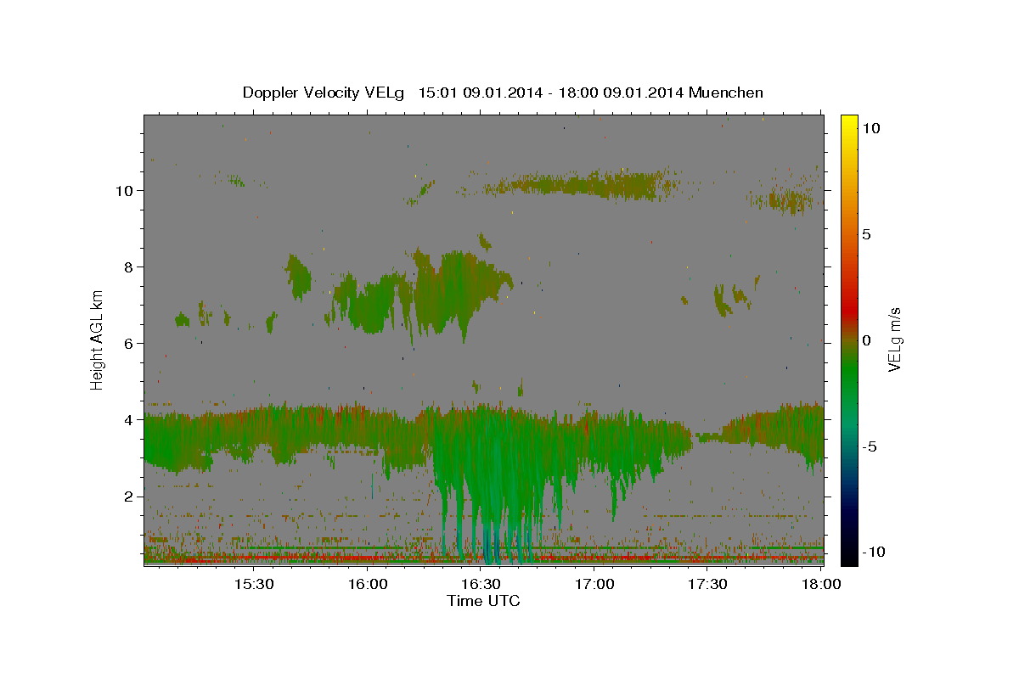Click the height axis label '8'
The height and width of the screenshot is (679, 1019).
pyautogui.click(x=129, y=267)
